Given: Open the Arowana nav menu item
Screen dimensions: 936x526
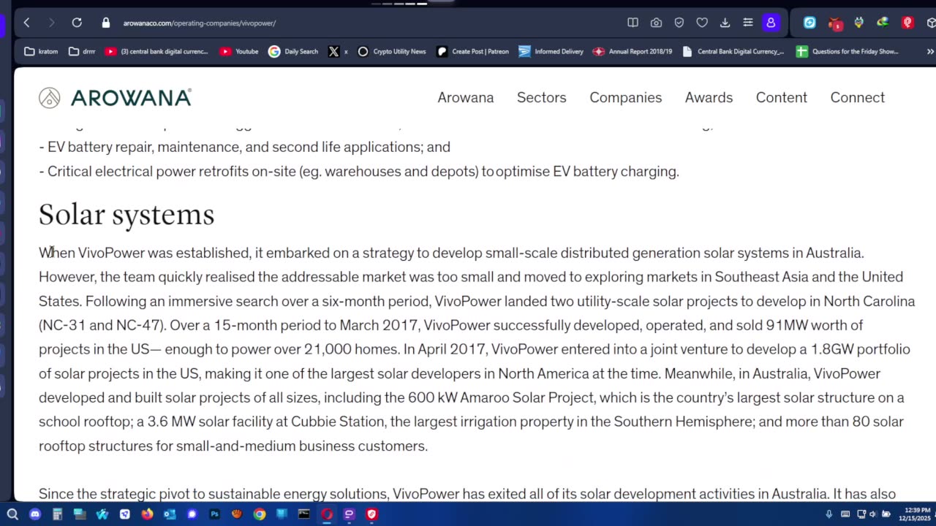Looking at the screenshot, I should [x=466, y=97].
